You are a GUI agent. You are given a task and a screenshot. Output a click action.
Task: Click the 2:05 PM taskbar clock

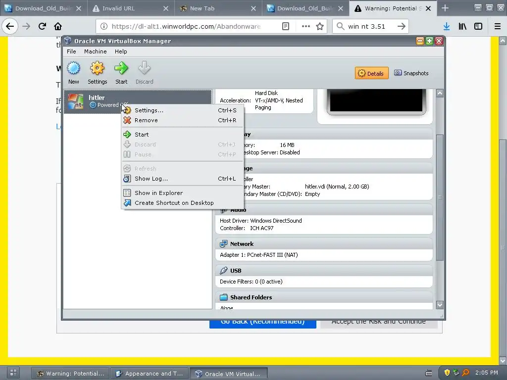pyautogui.click(x=486, y=373)
